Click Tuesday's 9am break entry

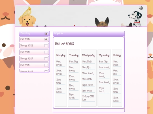click(x=74, y=69)
